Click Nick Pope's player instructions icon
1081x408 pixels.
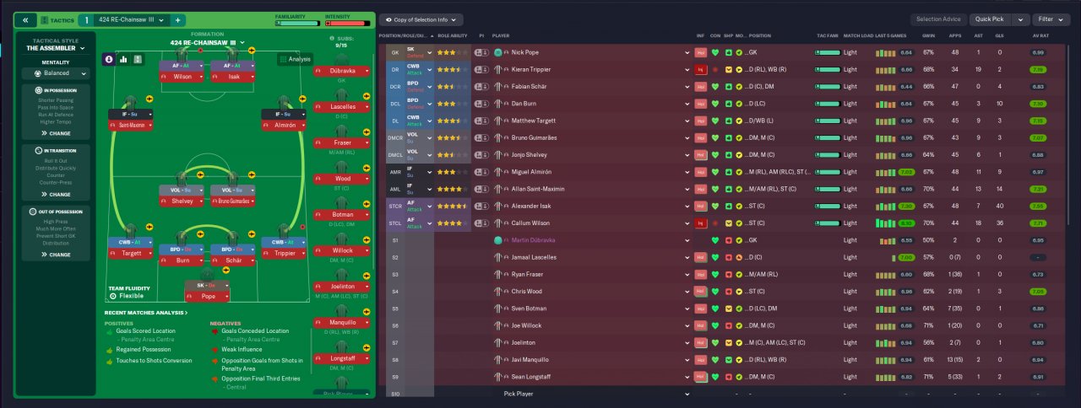click(x=481, y=52)
